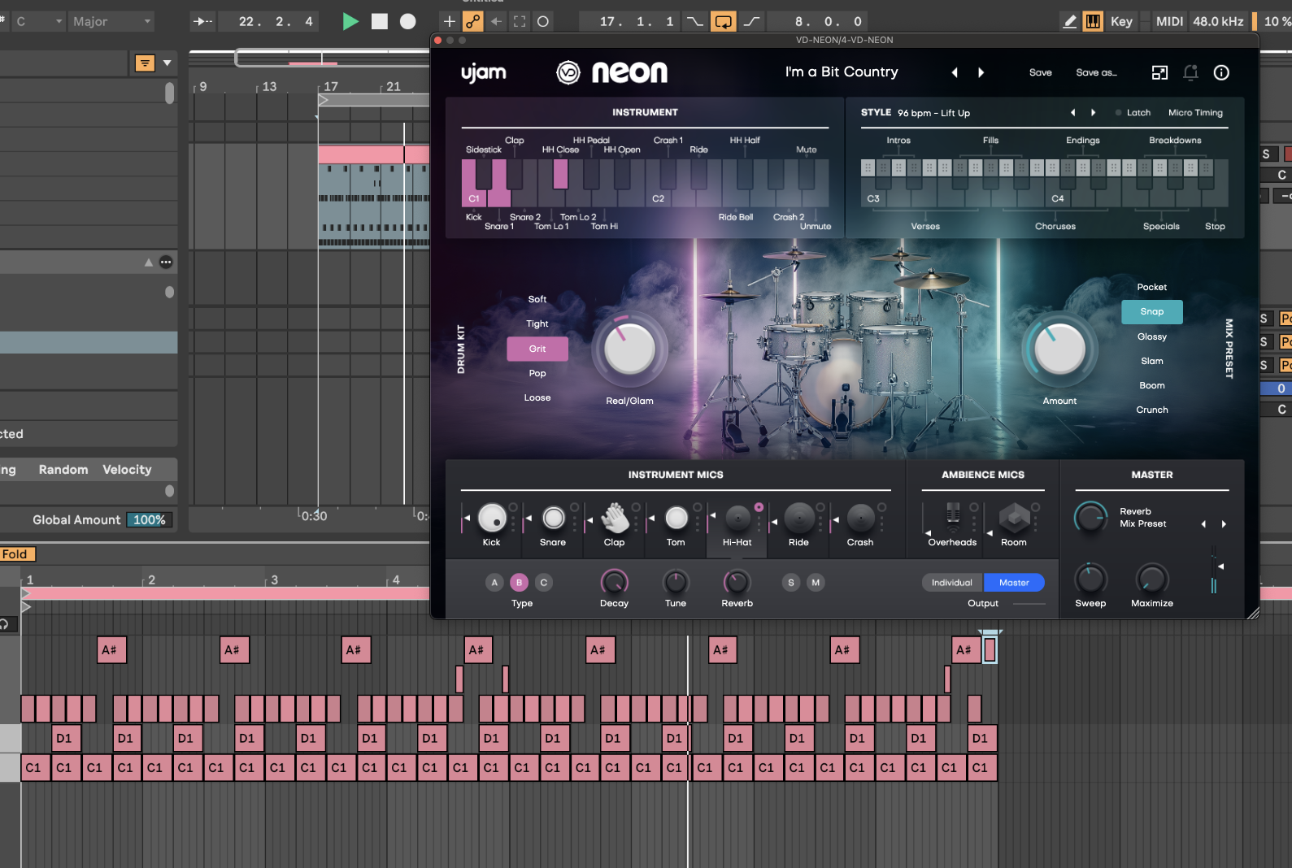Viewport: 1292px width, 868px height.
Task: Click Save as in the Neon header
Action: coord(1096,73)
